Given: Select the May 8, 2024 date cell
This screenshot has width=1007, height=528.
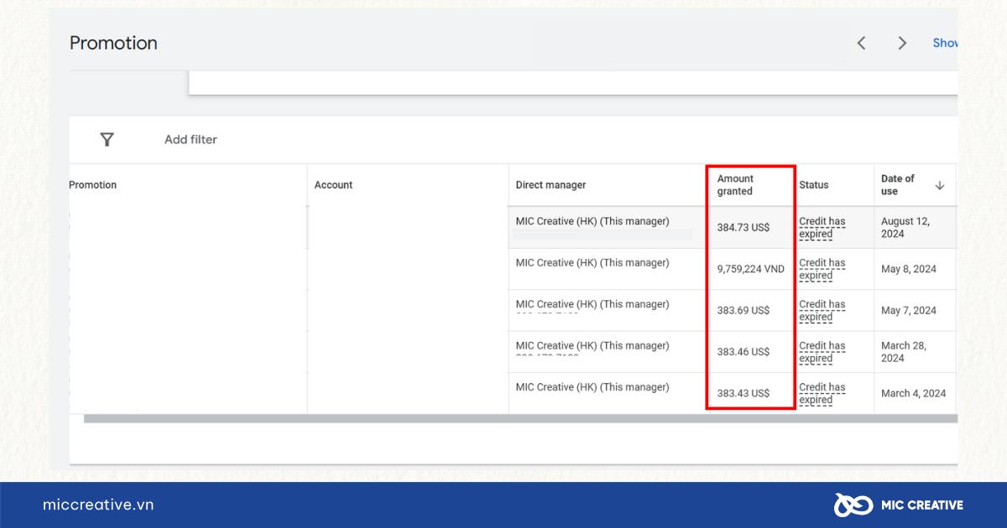Looking at the screenshot, I should coord(909,269).
